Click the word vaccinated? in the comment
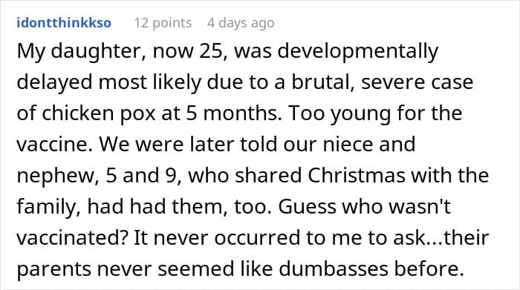 tap(72, 237)
